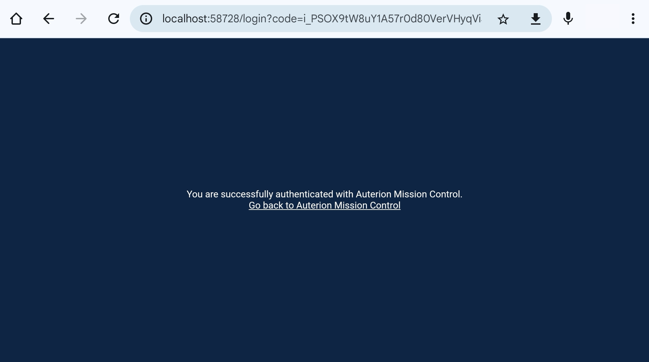
Task: Start voice search with the microphone icon
Action: tap(568, 19)
